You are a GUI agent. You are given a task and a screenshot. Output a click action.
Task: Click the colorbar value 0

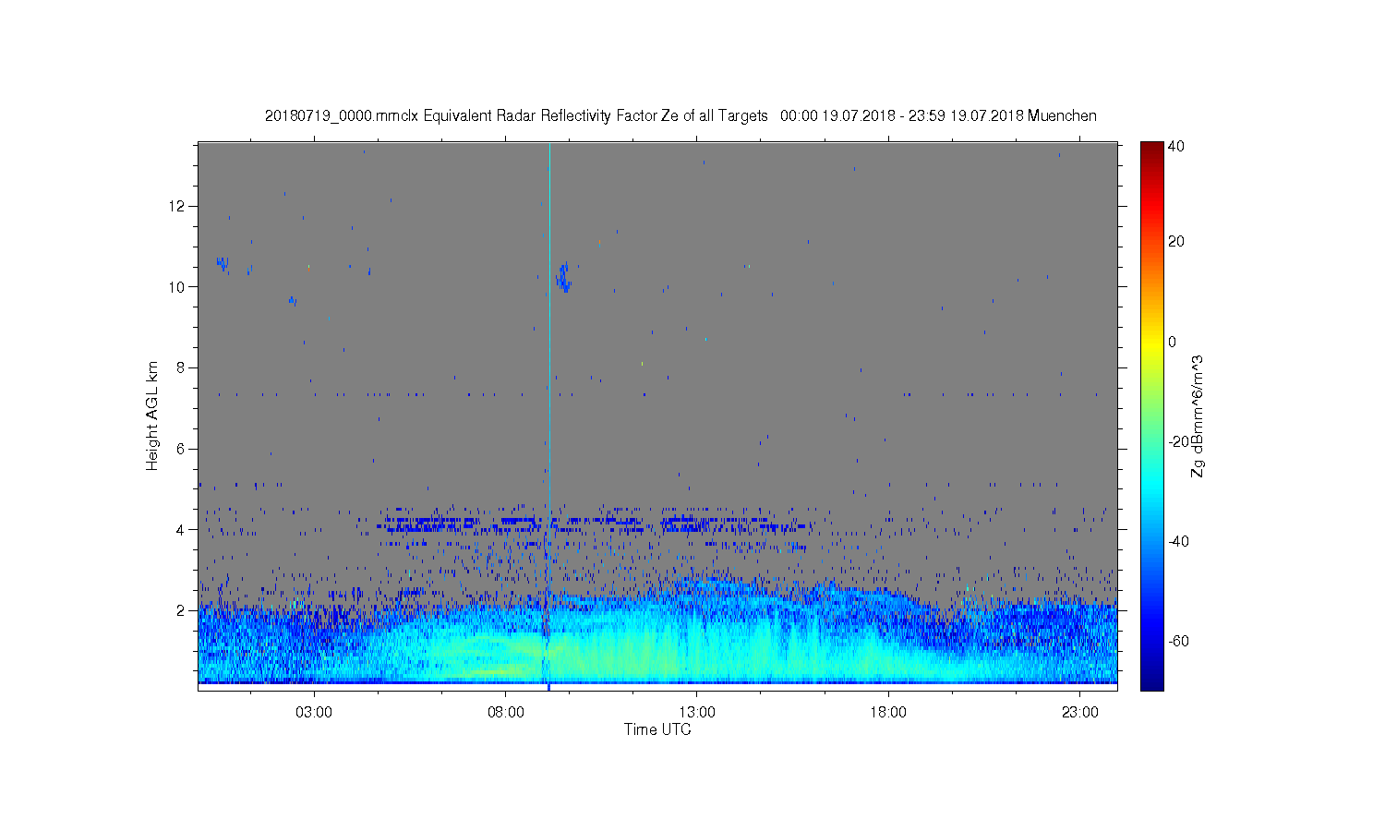1173,342
